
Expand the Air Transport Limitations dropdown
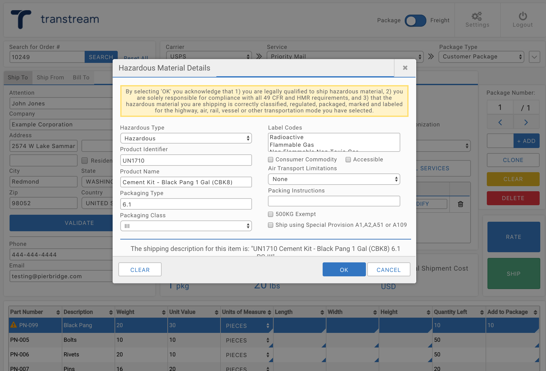334,179
